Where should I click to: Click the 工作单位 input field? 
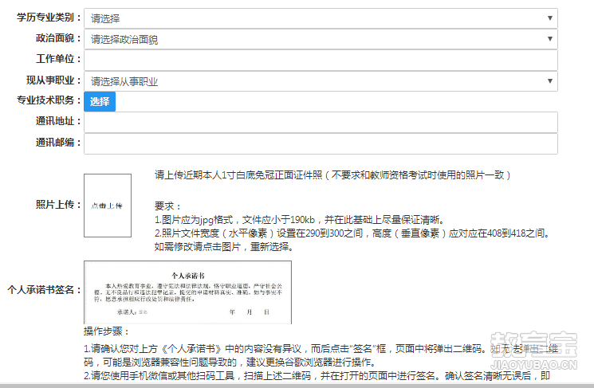tap(321, 60)
